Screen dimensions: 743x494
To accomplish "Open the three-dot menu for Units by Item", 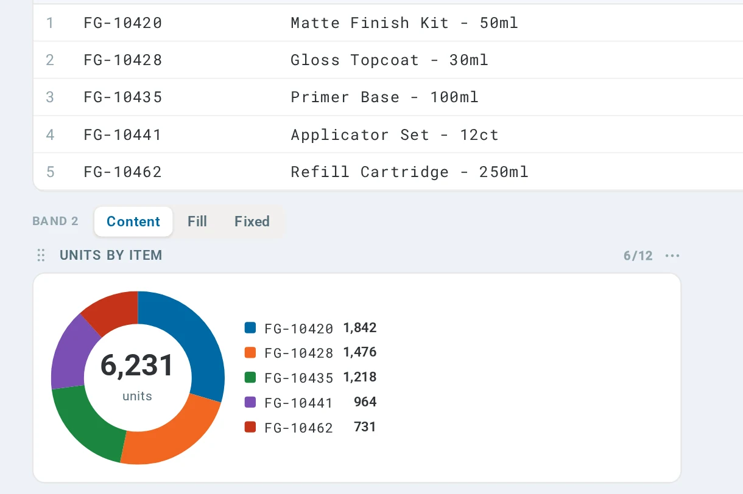I will click(x=672, y=256).
